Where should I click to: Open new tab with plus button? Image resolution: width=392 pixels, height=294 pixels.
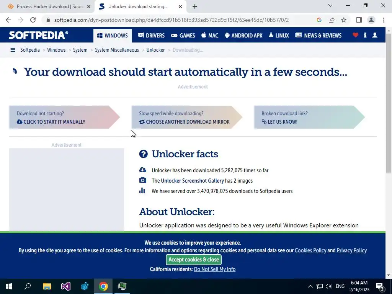click(195, 7)
